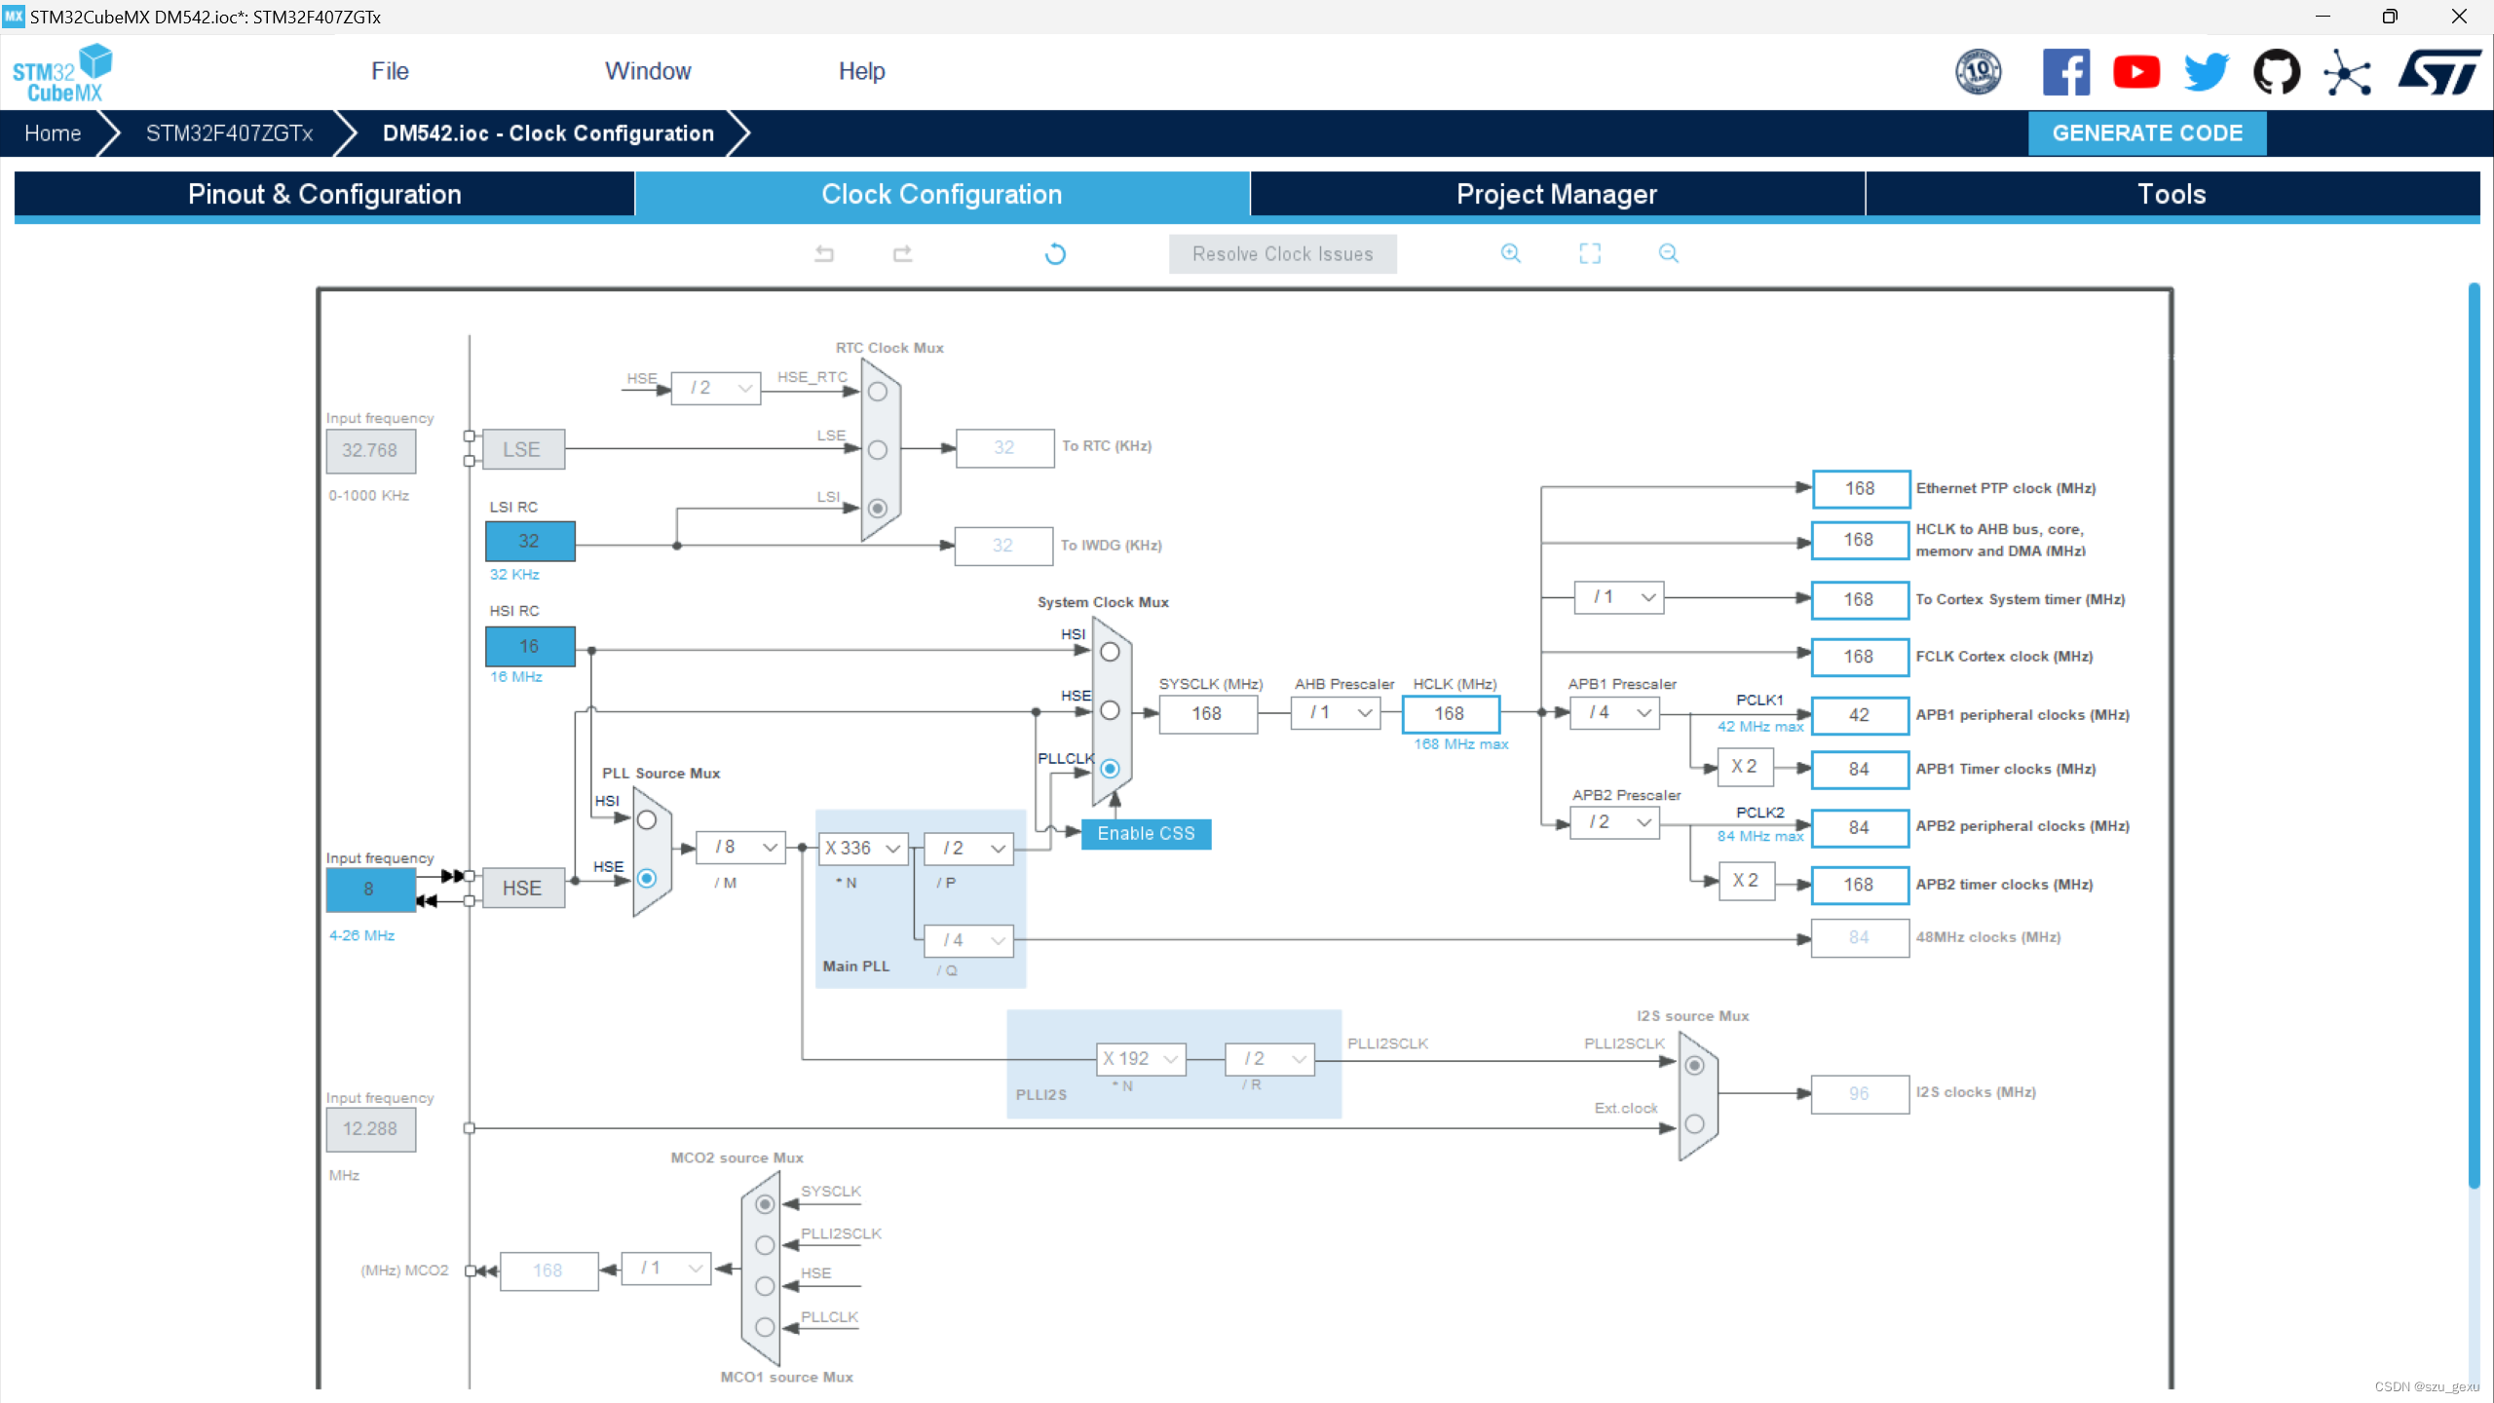
Task: Click the undo arrow icon
Action: (824, 253)
